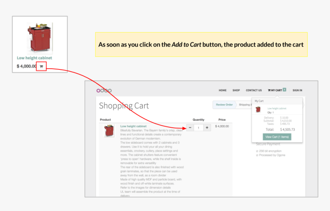
Task: Open the CONTACT US page
Action: pyautogui.click(x=254, y=90)
